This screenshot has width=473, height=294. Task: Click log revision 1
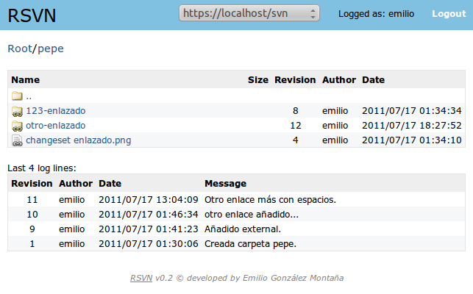pyautogui.click(x=32, y=243)
